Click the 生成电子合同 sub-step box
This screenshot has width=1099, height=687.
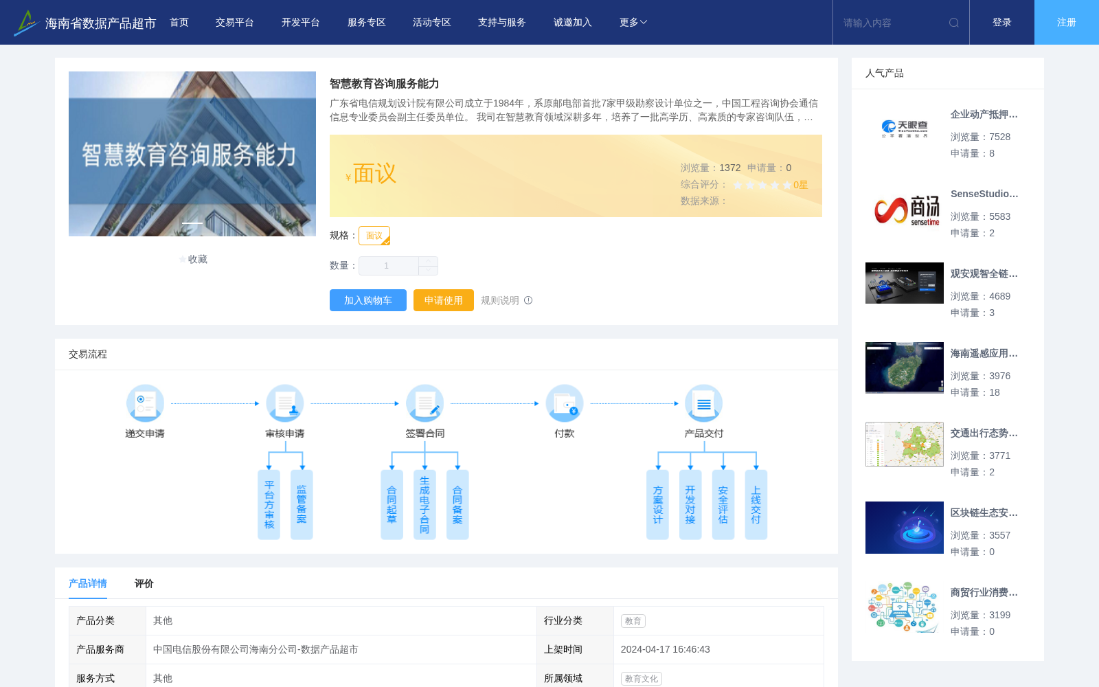pyautogui.click(x=424, y=505)
